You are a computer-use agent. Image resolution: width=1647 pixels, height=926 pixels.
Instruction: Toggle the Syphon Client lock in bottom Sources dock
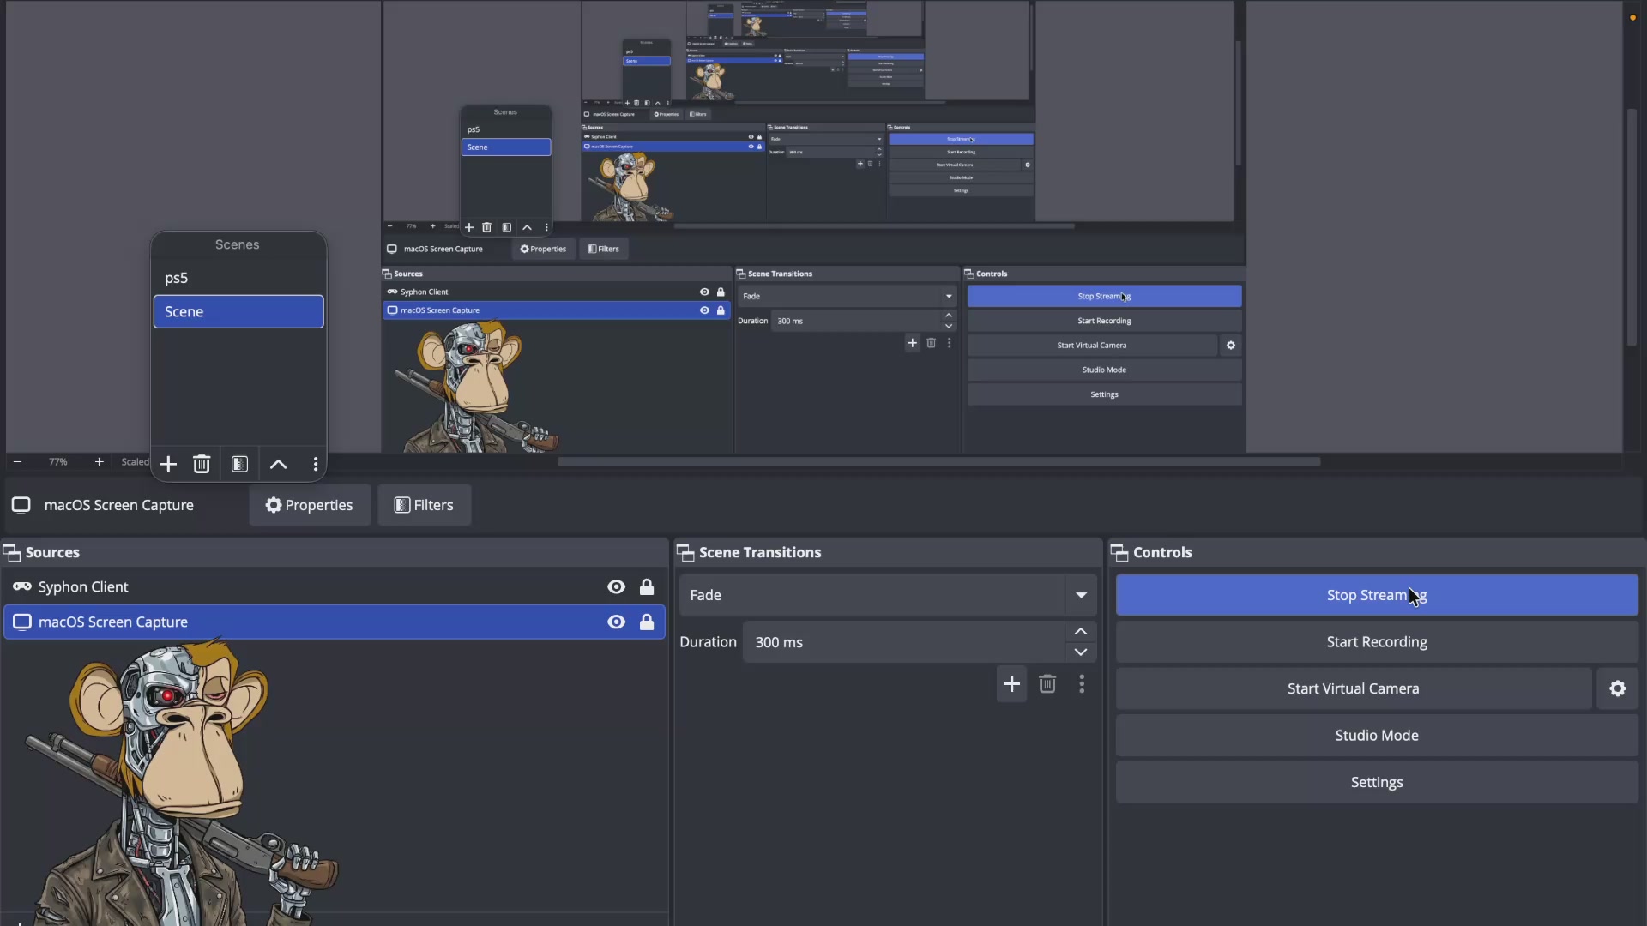(647, 587)
